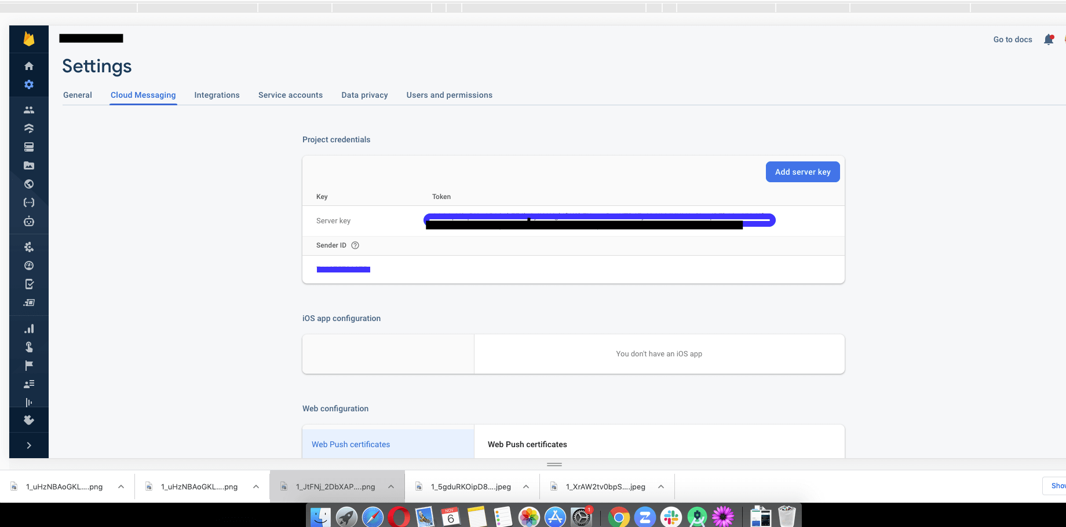Click the notifications bell icon
This screenshot has height=527, width=1066.
pyautogui.click(x=1049, y=39)
